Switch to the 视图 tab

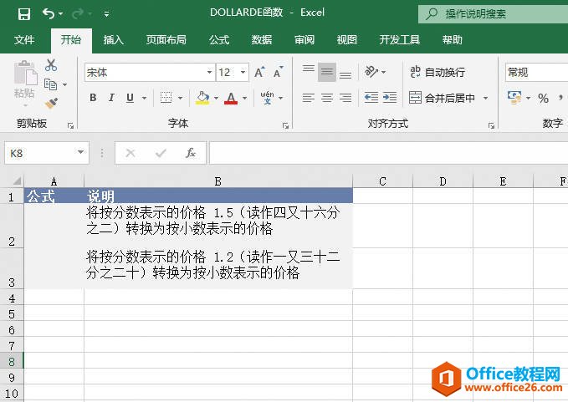346,40
